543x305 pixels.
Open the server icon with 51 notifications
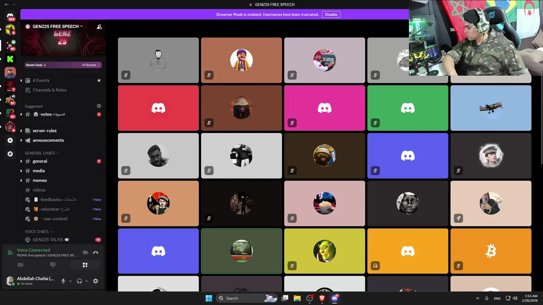tap(10, 114)
